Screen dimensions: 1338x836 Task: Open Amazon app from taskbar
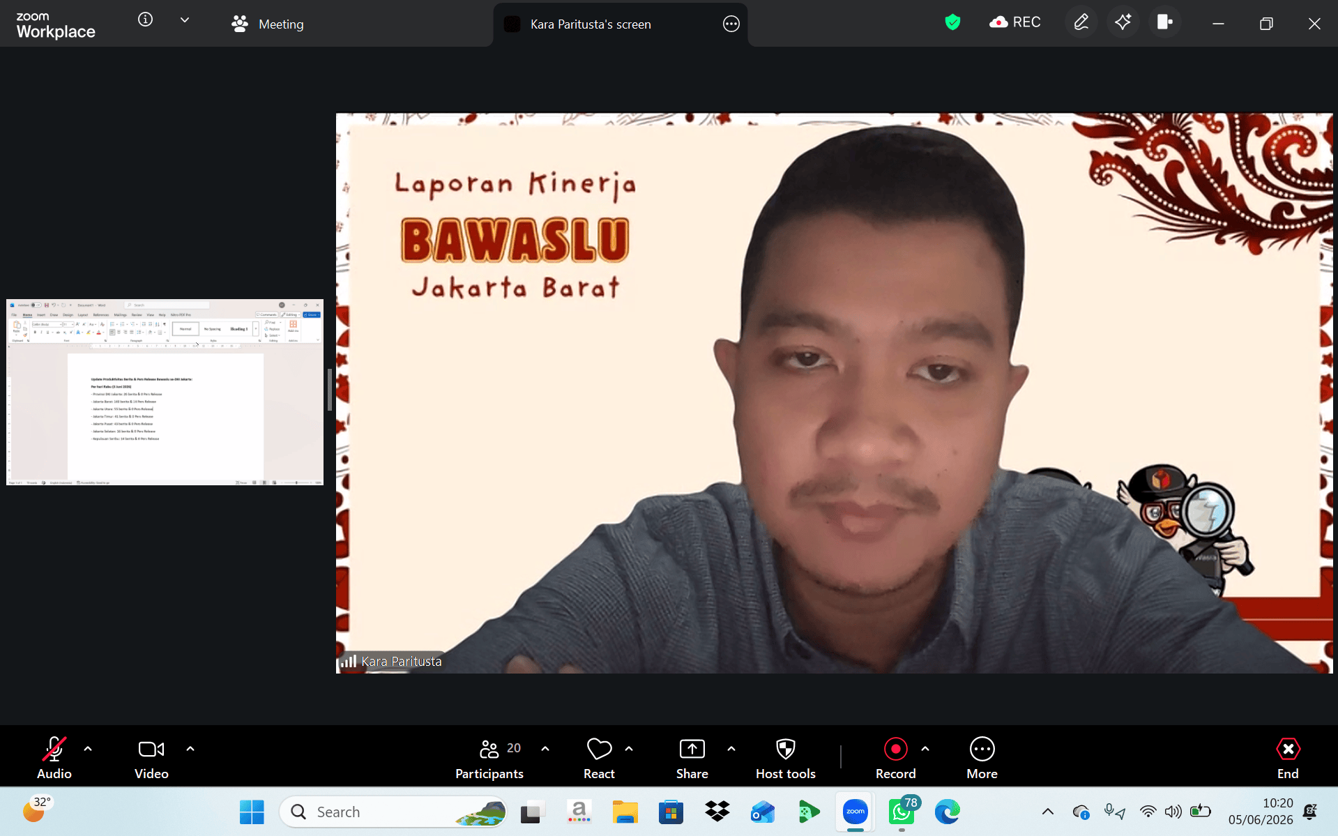579,812
